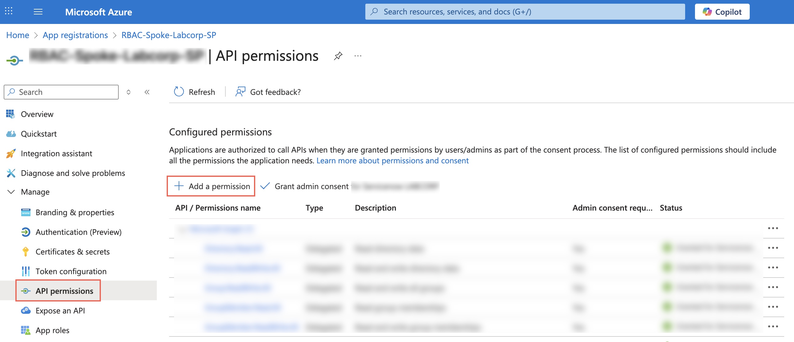
Task: Click the Integration assistant rocket icon
Action: coord(11,153)
